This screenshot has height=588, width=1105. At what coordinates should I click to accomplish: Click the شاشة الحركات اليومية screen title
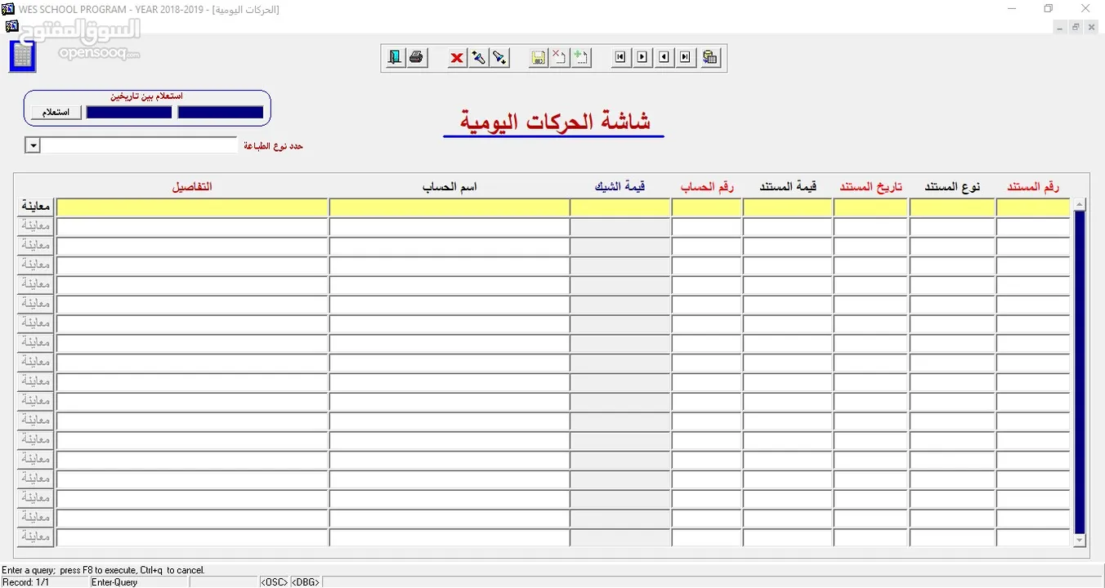click(x=555, y=122)
